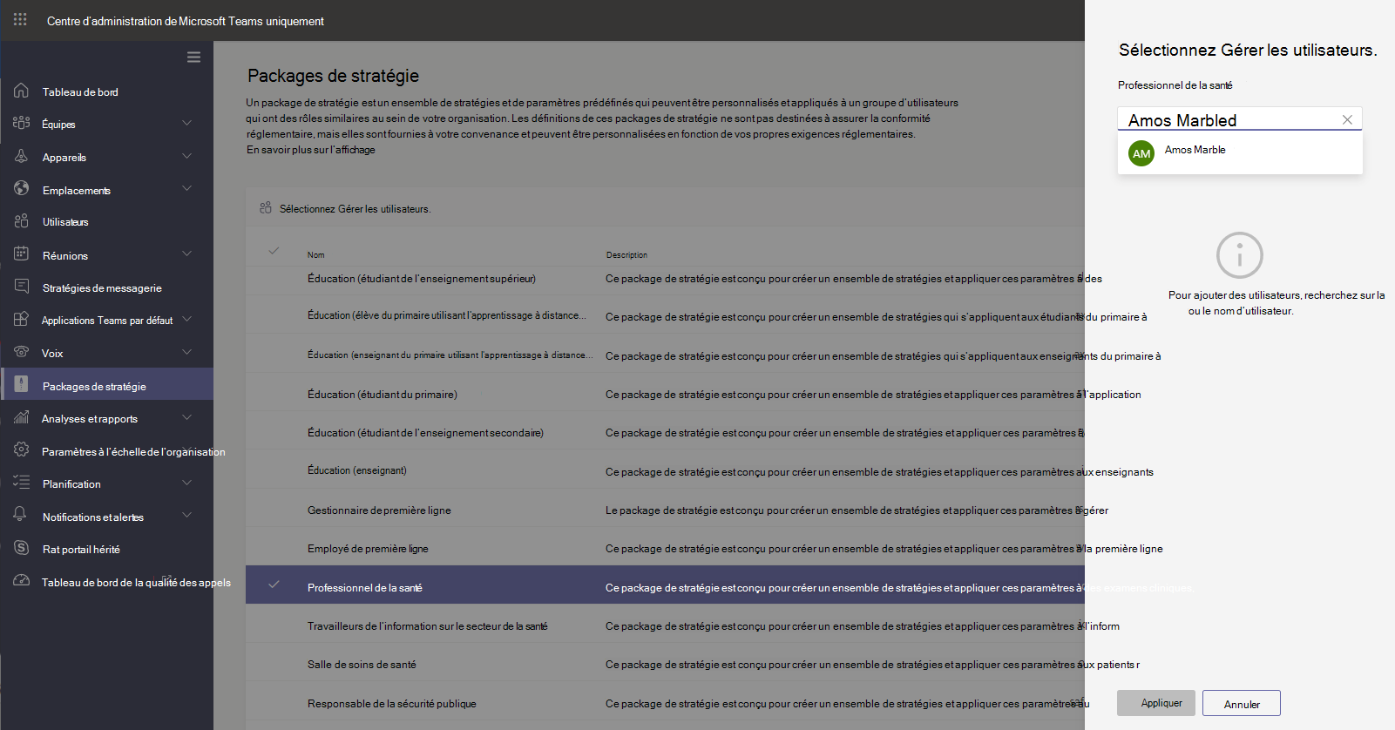Click the Annuler button
The height and width of the screenshot is (730, 1395).
(1242, 703)
